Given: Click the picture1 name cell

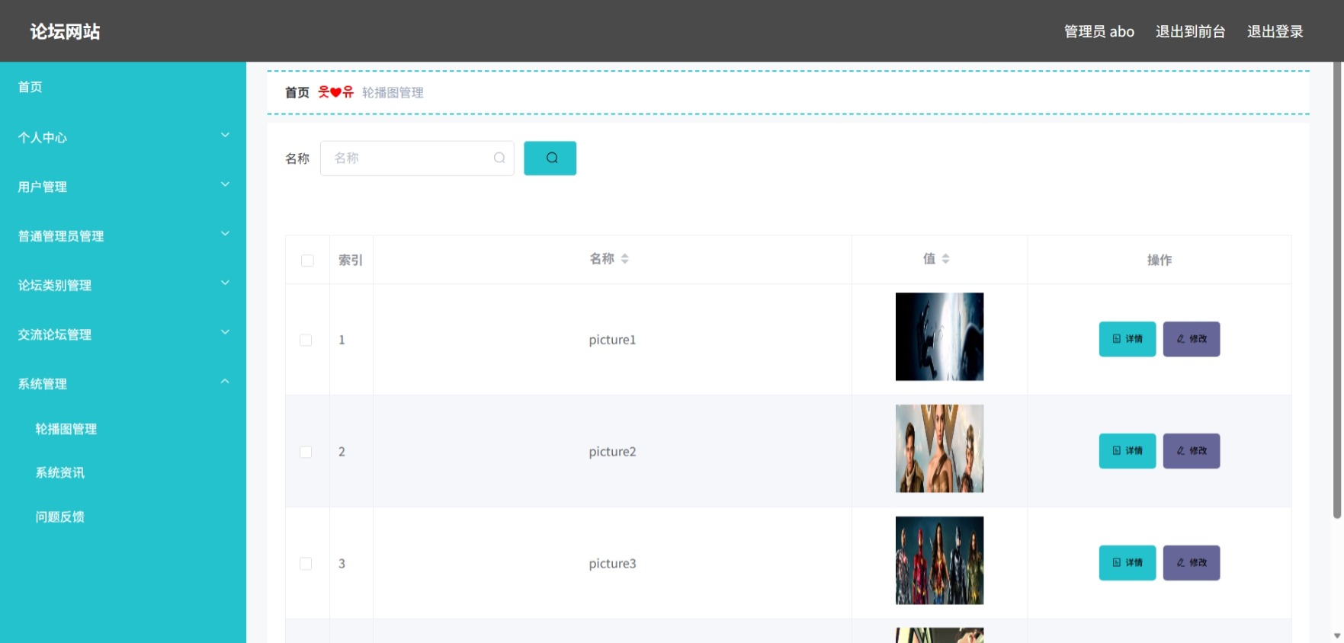Looking at the screenshot, I should [612, 340].
